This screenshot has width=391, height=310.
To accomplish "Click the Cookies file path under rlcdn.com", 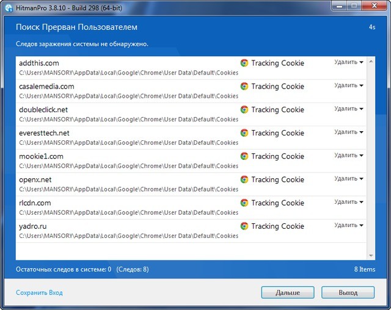I will pyautogui.click(x=129, y=212).
